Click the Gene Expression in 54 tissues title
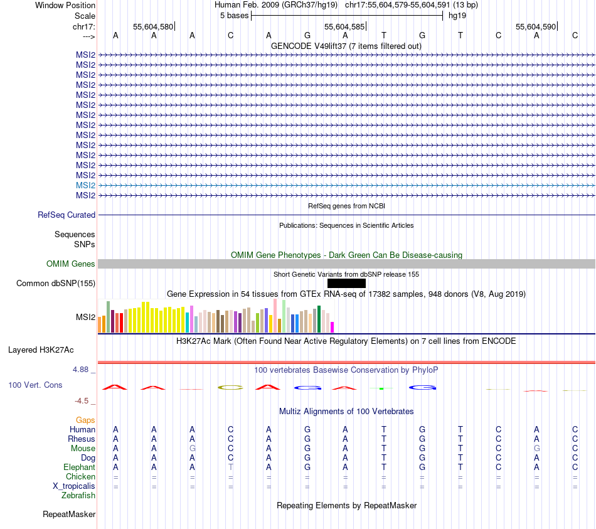This screenshot has height=529, width=596. 346,294
